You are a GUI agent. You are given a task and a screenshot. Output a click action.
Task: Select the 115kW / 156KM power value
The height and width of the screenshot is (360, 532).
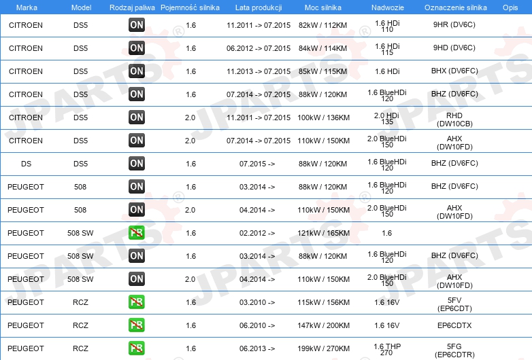[323, 302]
